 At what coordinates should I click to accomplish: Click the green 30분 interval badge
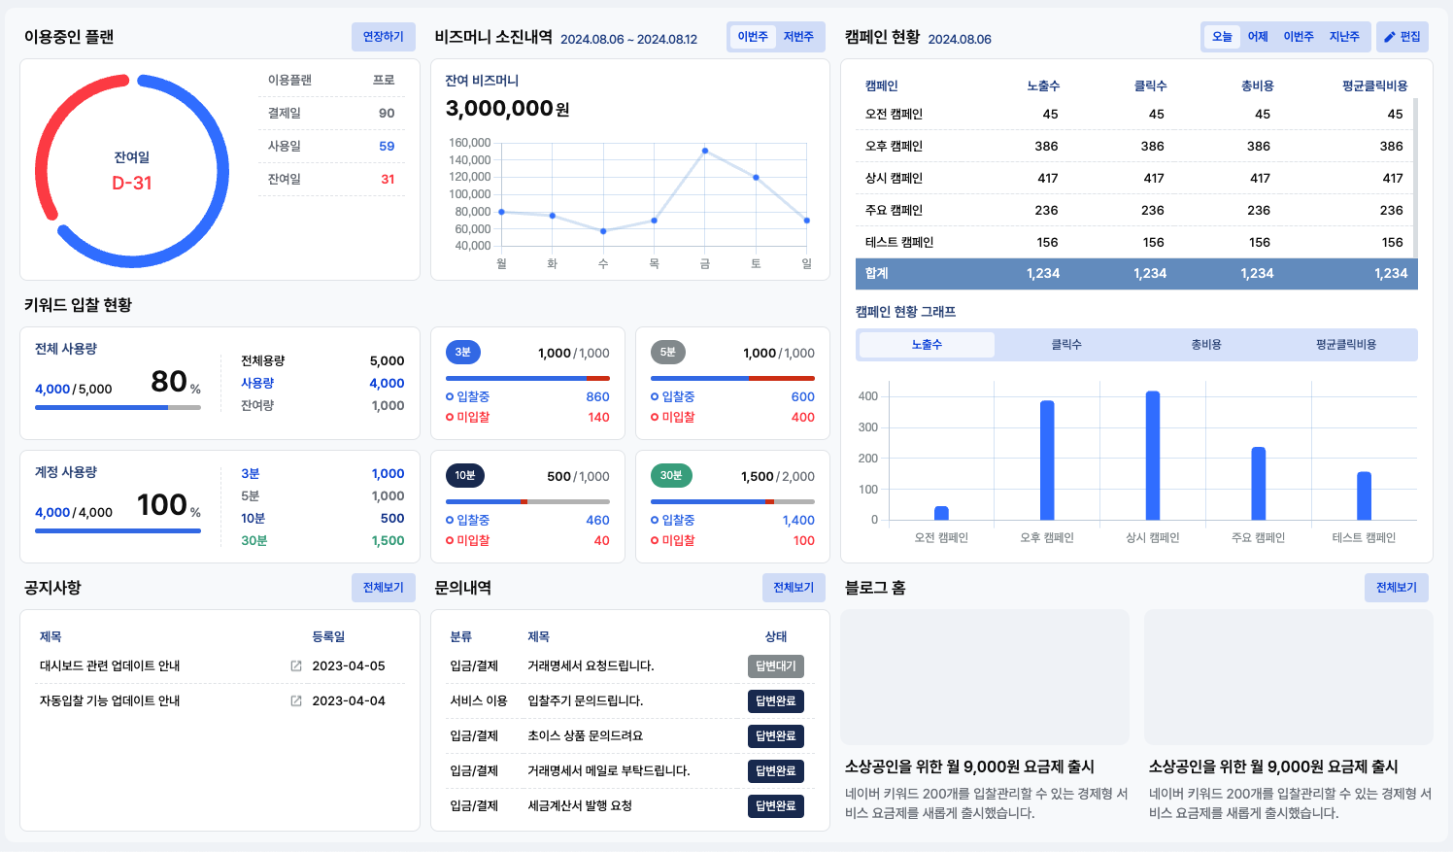(671, 476)
